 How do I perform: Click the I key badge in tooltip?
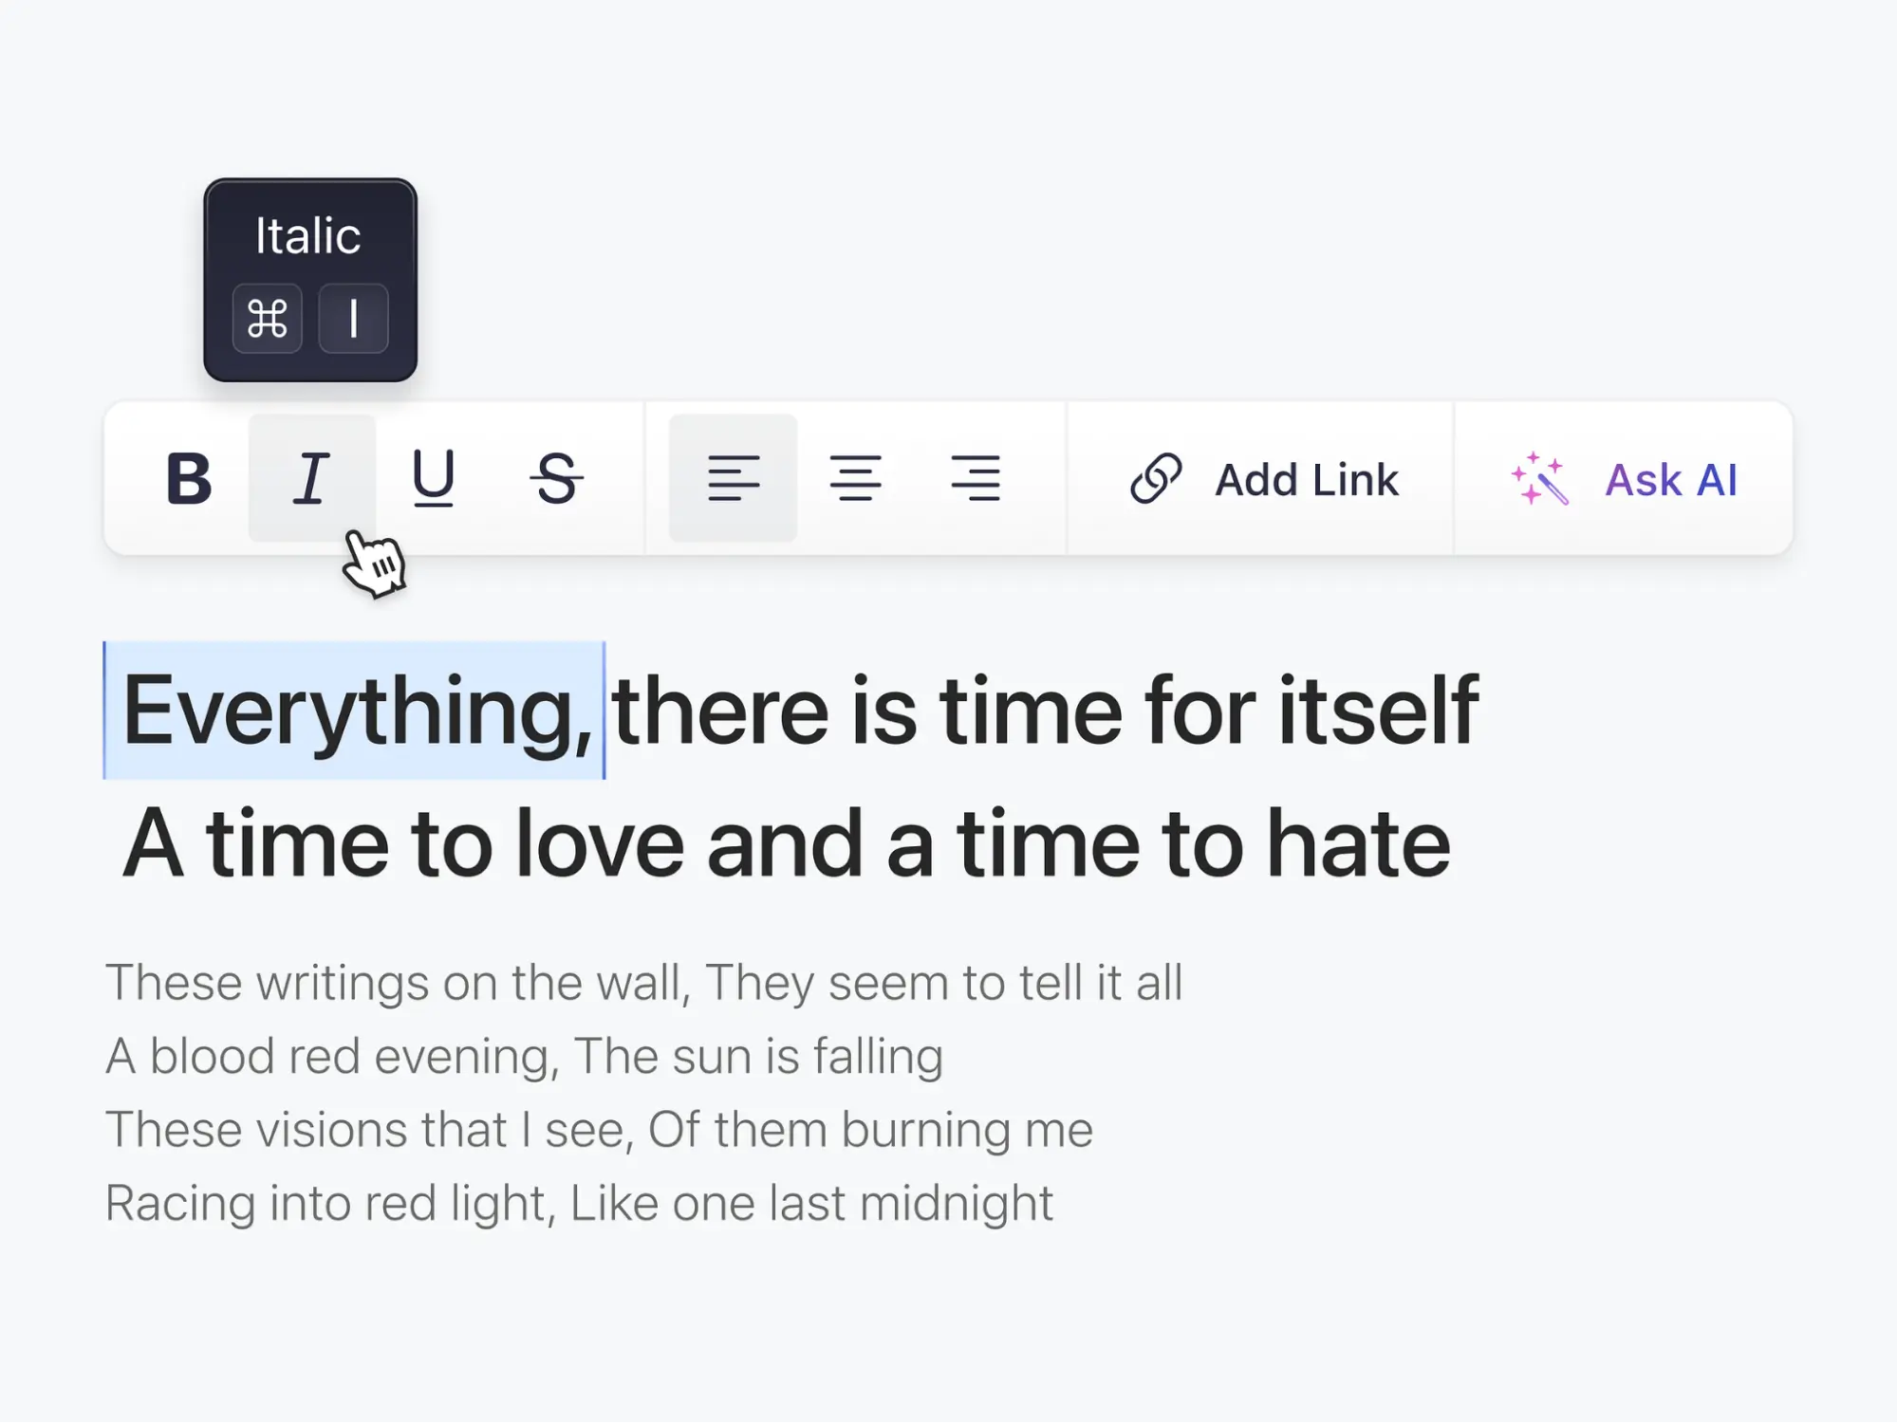pyautogui.click(x=353, y=319)
